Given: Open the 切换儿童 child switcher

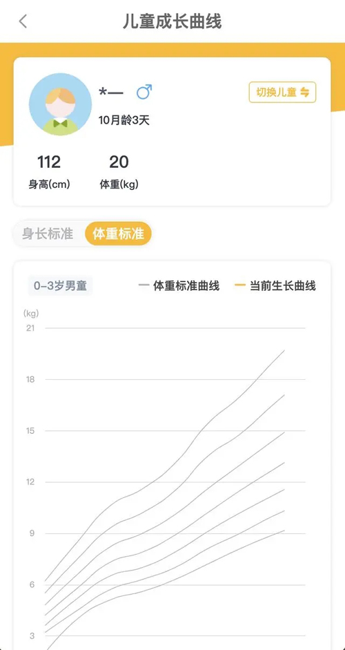Looking at the screenshot, I should (282, 93).
